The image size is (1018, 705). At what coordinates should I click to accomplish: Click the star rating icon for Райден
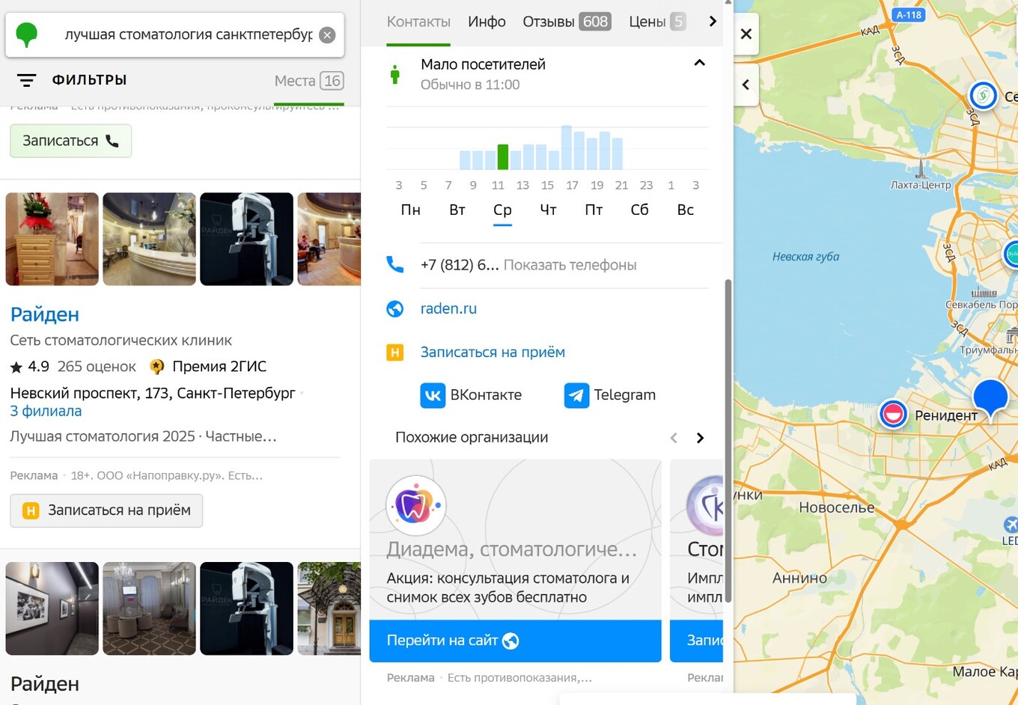click(16, 367)
